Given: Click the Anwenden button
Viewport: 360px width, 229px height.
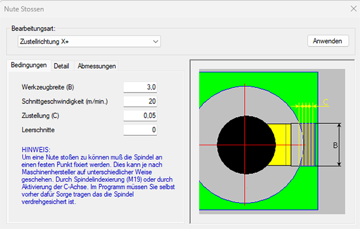Looking at the screenshot, I should (328, 41).
